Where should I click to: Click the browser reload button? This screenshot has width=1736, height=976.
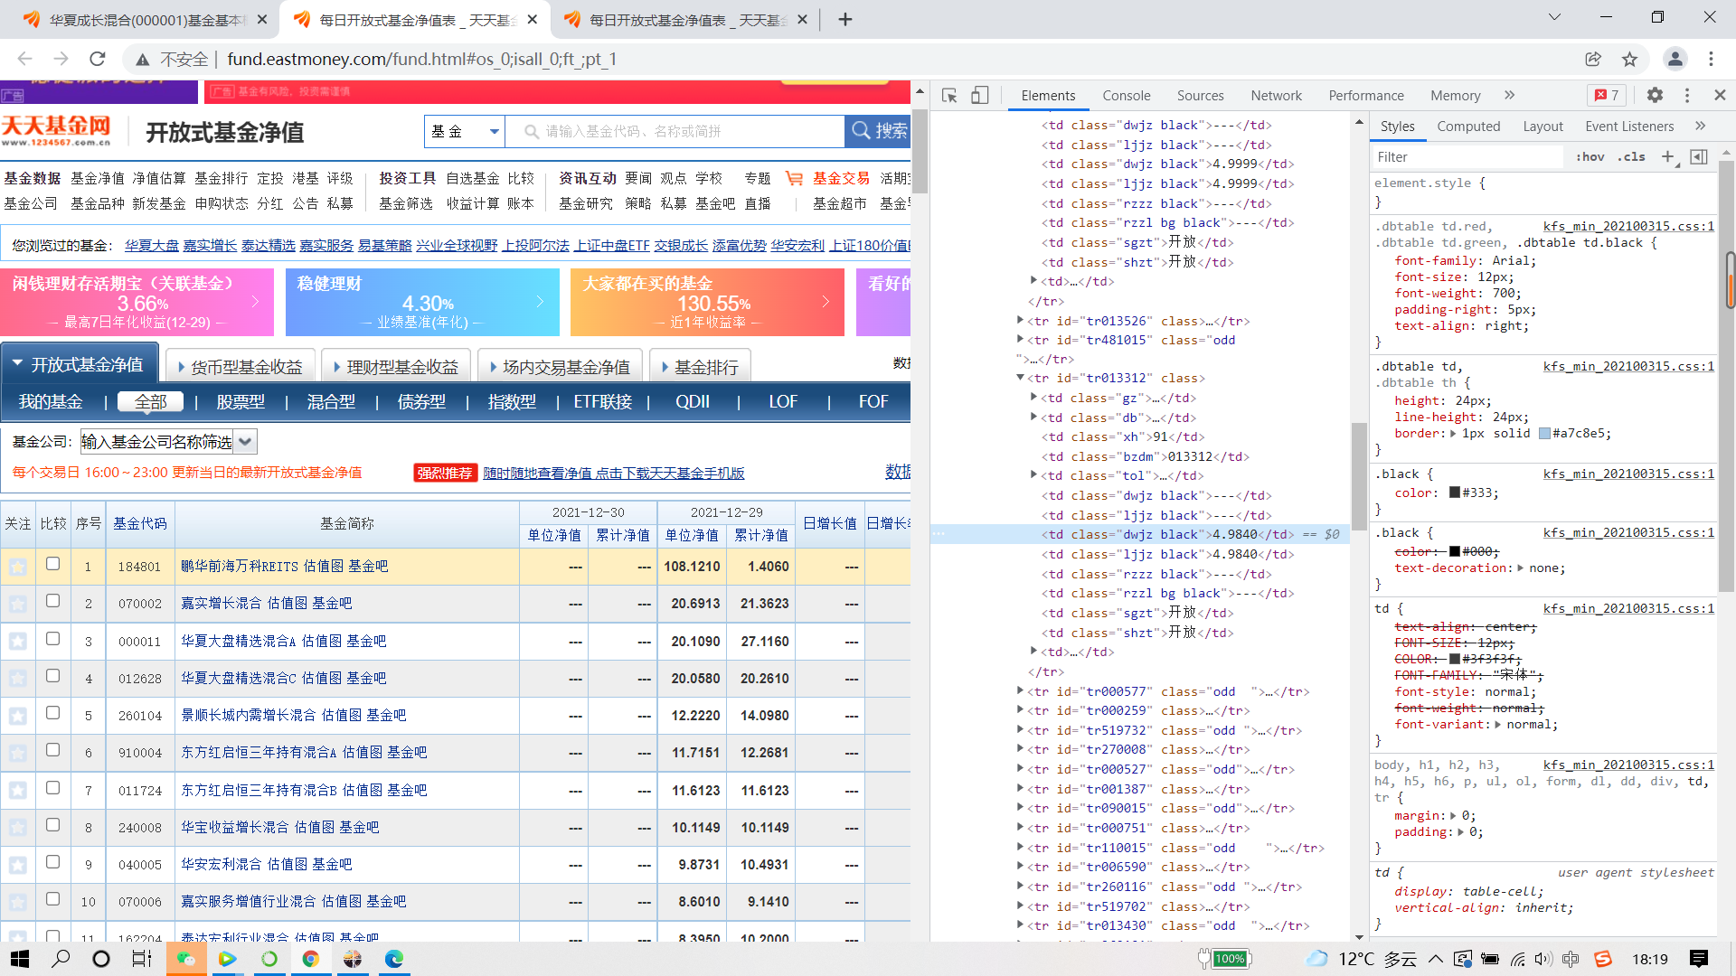point(98,59)
